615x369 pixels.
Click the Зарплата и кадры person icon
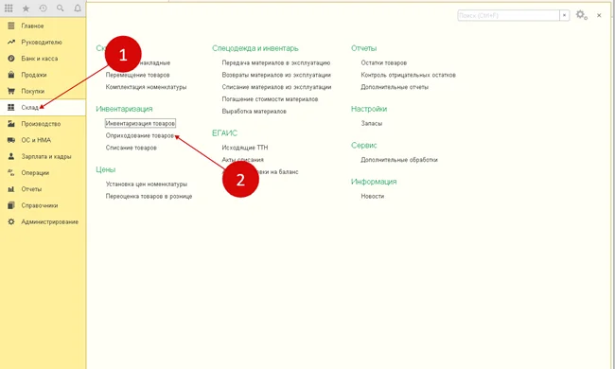tap(11, 156)
